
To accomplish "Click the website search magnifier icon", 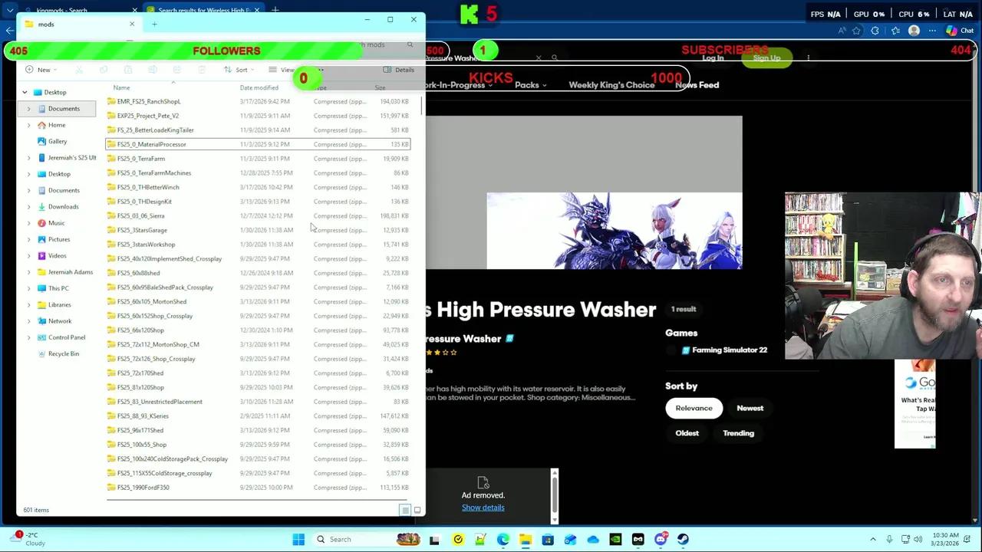I will 555,58.
